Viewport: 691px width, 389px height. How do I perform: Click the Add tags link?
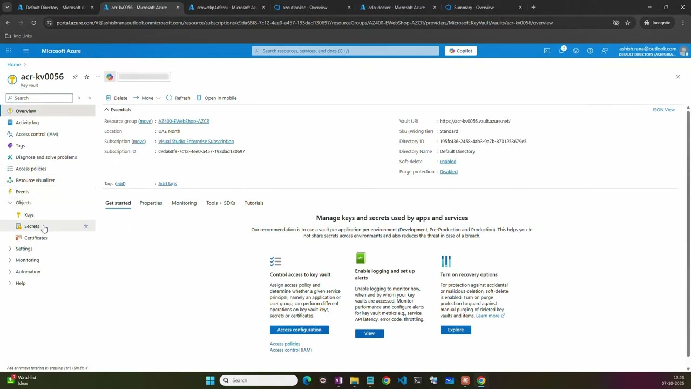point(167,184)
